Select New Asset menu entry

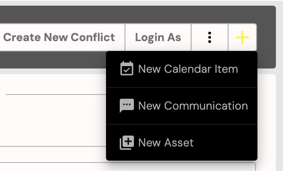click(182, 142)
